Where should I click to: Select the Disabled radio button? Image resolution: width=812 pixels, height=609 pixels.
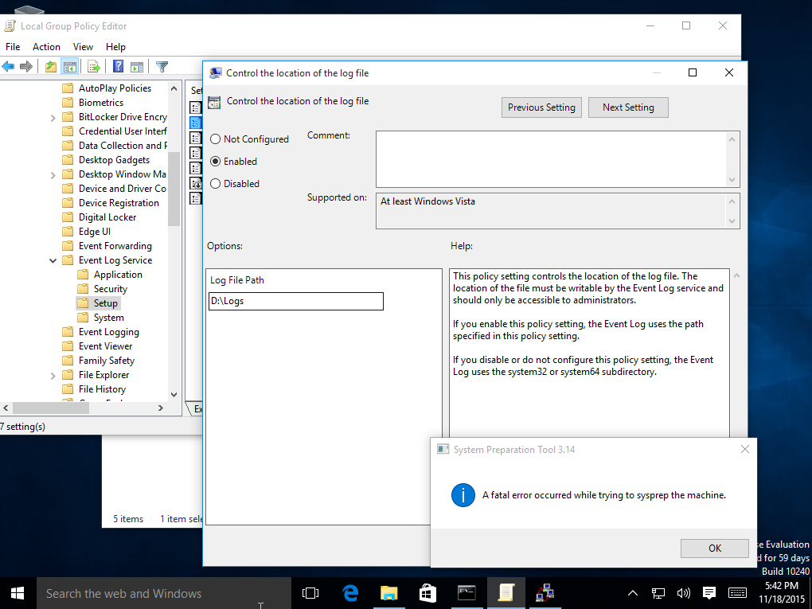point(216,184)
